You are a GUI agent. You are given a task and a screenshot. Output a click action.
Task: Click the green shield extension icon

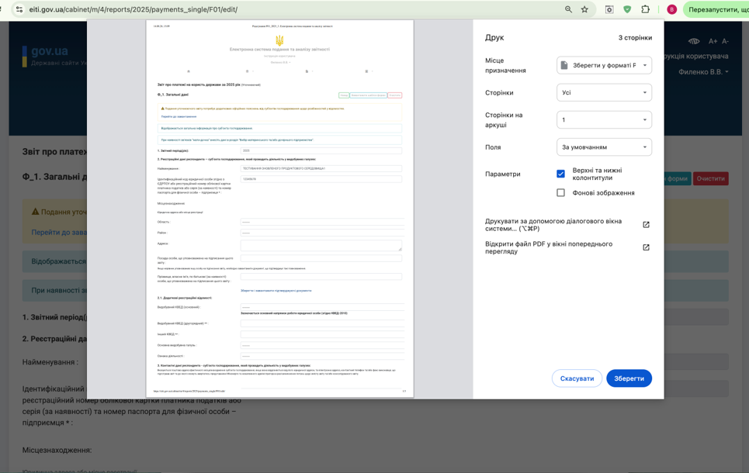[627, 9]
